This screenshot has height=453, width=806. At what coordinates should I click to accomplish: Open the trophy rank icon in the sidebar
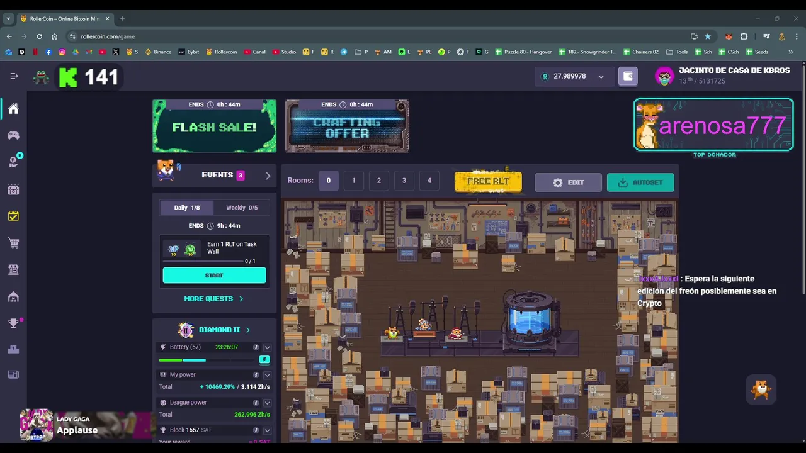click(13, 323)
